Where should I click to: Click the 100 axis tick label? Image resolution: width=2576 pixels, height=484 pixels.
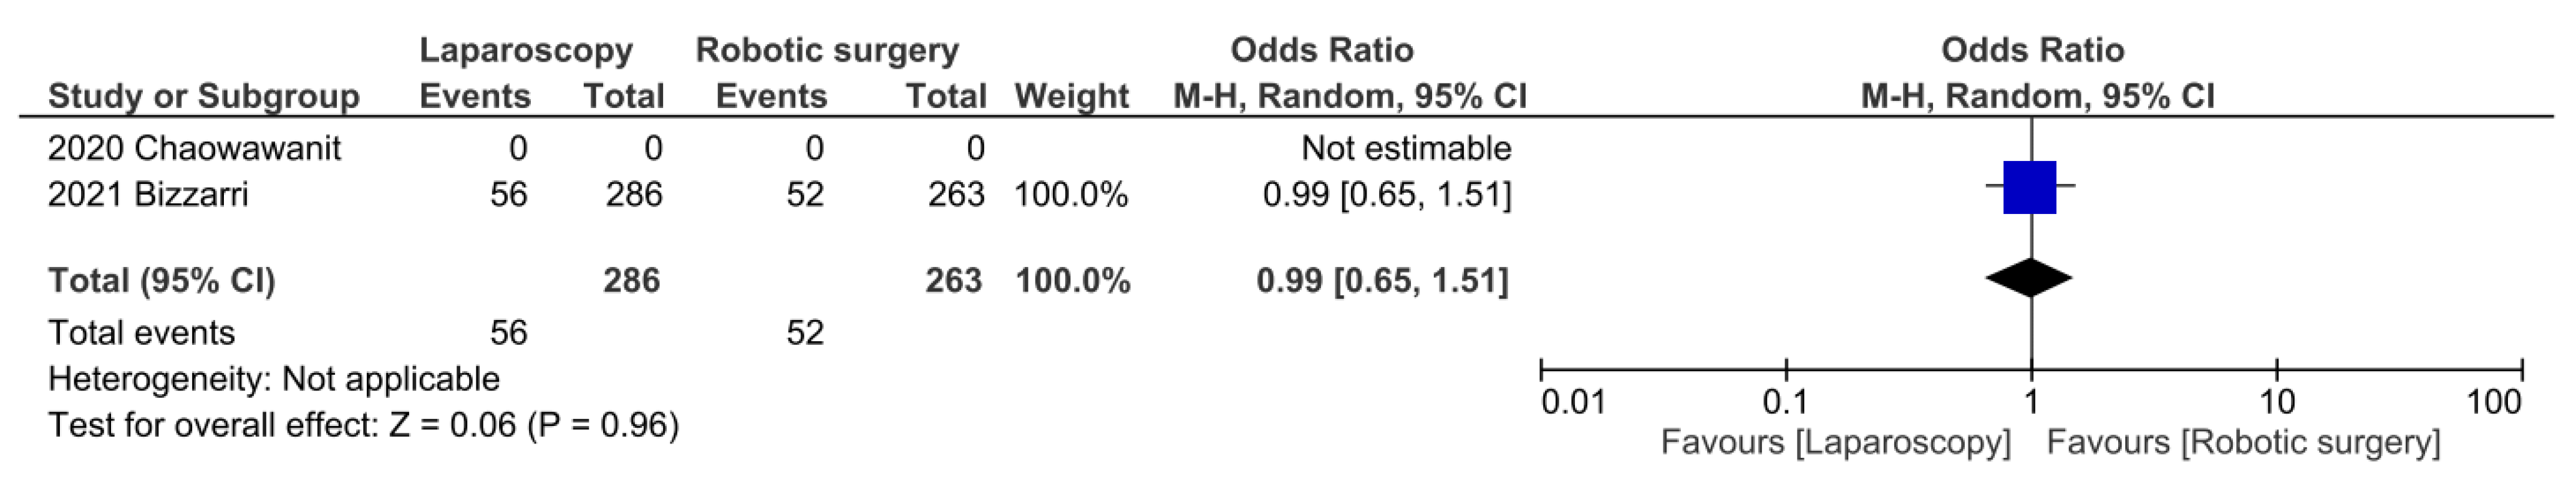point(2494,403)
